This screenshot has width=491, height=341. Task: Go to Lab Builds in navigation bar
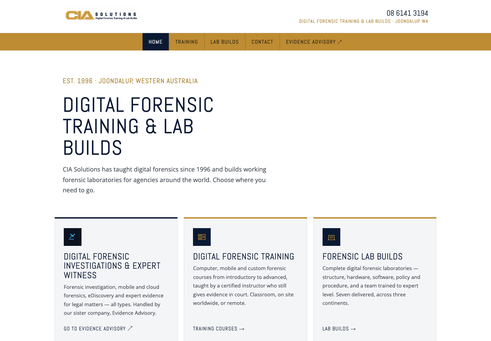tap(225, 42)
